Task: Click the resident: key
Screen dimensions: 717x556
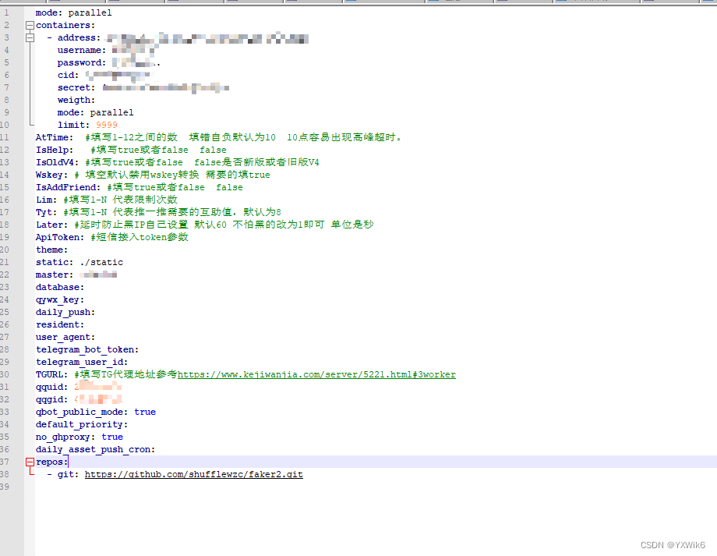Action: coord(60,324)
